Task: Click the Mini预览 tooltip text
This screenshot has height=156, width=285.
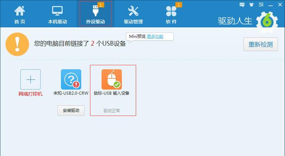Action: click(x=137, y=36)
